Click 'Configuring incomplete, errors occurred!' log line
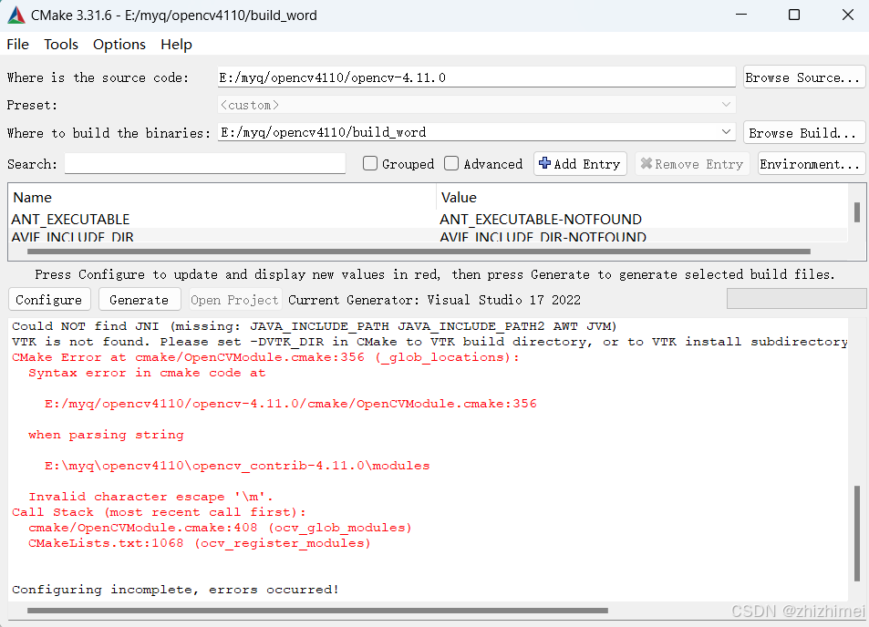The width and height of the screenshot is (869, 627). 175,590
